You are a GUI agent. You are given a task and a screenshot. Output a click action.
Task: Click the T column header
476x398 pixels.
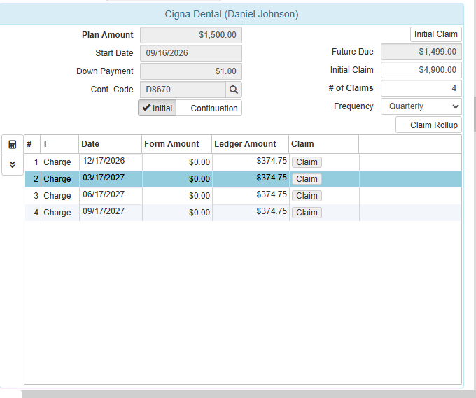click(x=59, y=144)
